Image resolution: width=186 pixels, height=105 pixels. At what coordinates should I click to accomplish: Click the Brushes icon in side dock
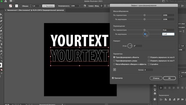pyautogui.click(x=155, y=90)
